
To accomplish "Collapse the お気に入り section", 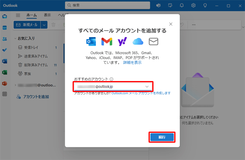I will click(x=15, y=38).
